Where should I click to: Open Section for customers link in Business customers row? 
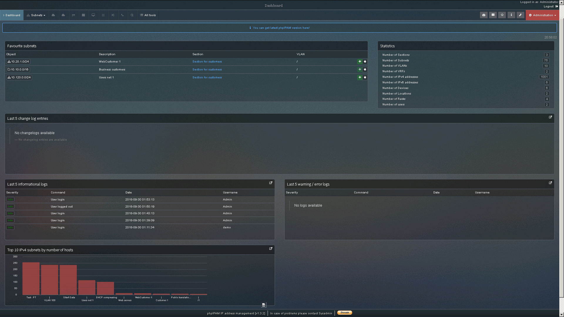(207, 70)
